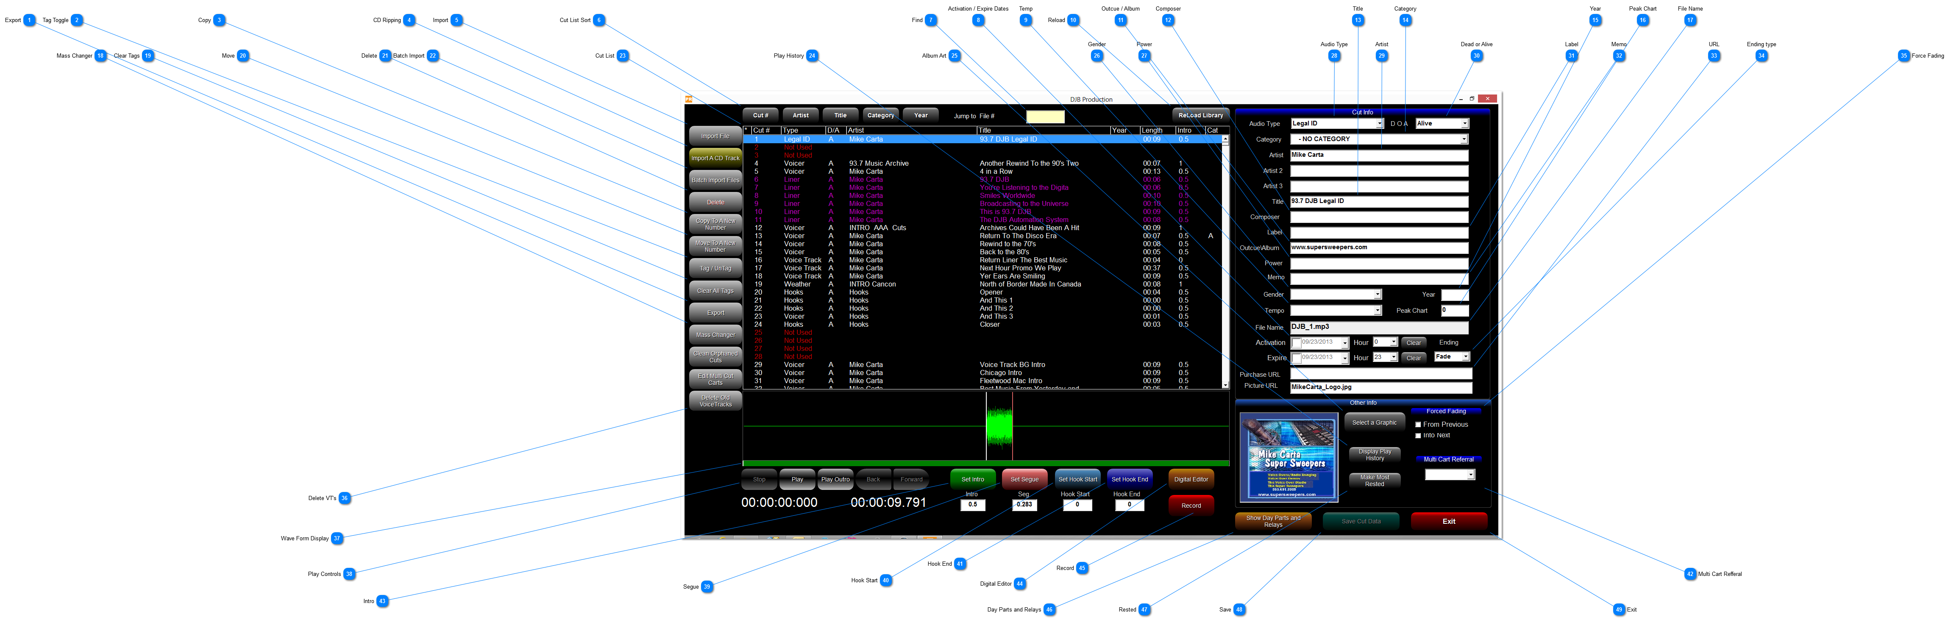Image resolution: width=1951 pixels, height=620 pixels.
Task: Open the Mass Changer
Action: [715, 335]
